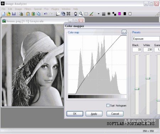Image resolution: width=160 pixels, height=134 pixels.
Task: Open the Special menu
Action: tap(38, 9)
